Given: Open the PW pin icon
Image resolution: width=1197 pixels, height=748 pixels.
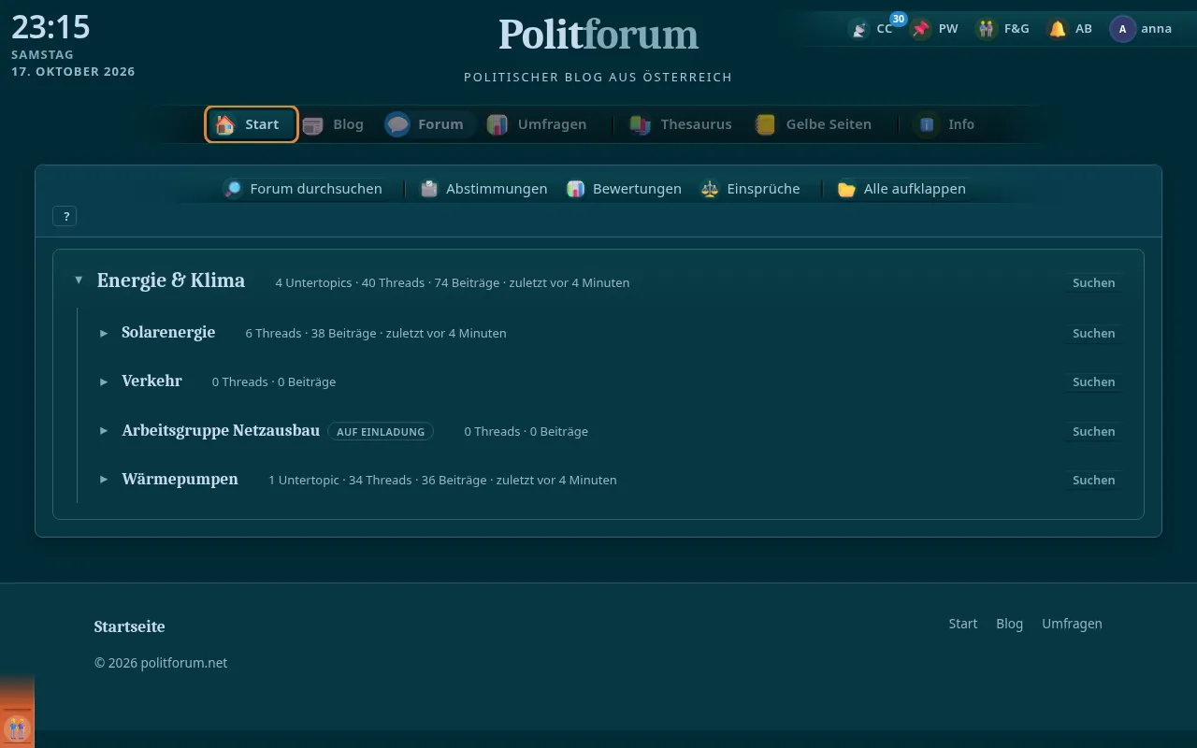Looking at the screenshot, I should [921, 29].
